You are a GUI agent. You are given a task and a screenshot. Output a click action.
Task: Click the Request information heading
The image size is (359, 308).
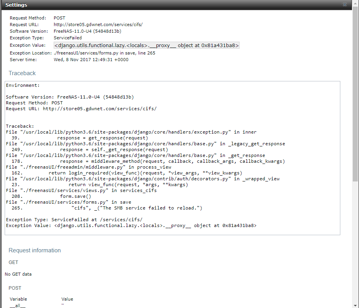click(x=35, y=250)
